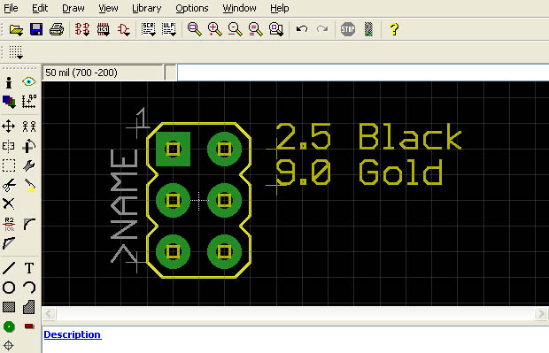Select the Cut scissors tool
Screen dimensions: 549x353
click(9, 185)
